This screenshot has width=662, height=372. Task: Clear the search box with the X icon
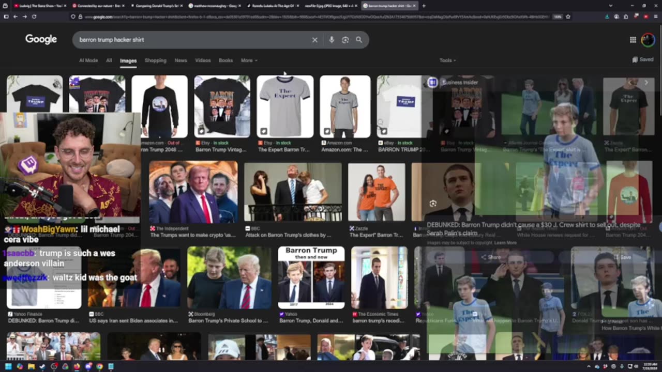point(314,40)
